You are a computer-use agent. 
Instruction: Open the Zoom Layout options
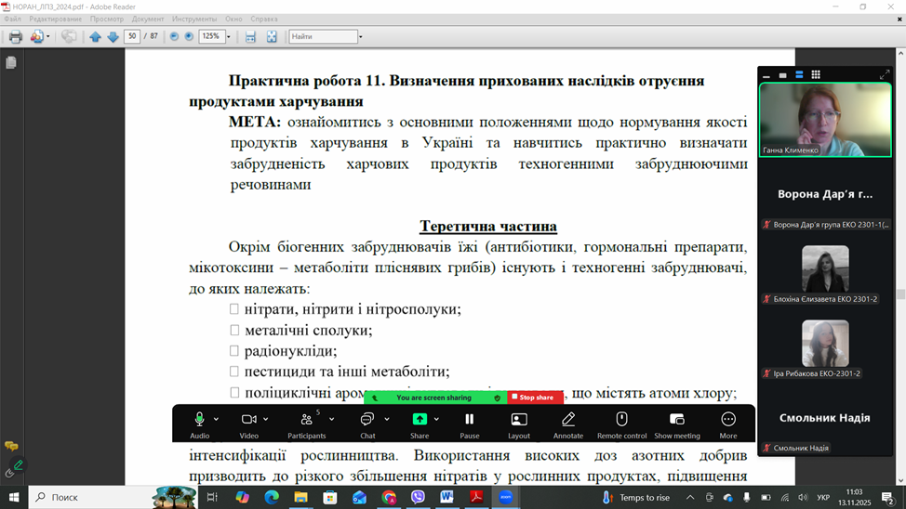pyautogui.click(x=519, y=424)
